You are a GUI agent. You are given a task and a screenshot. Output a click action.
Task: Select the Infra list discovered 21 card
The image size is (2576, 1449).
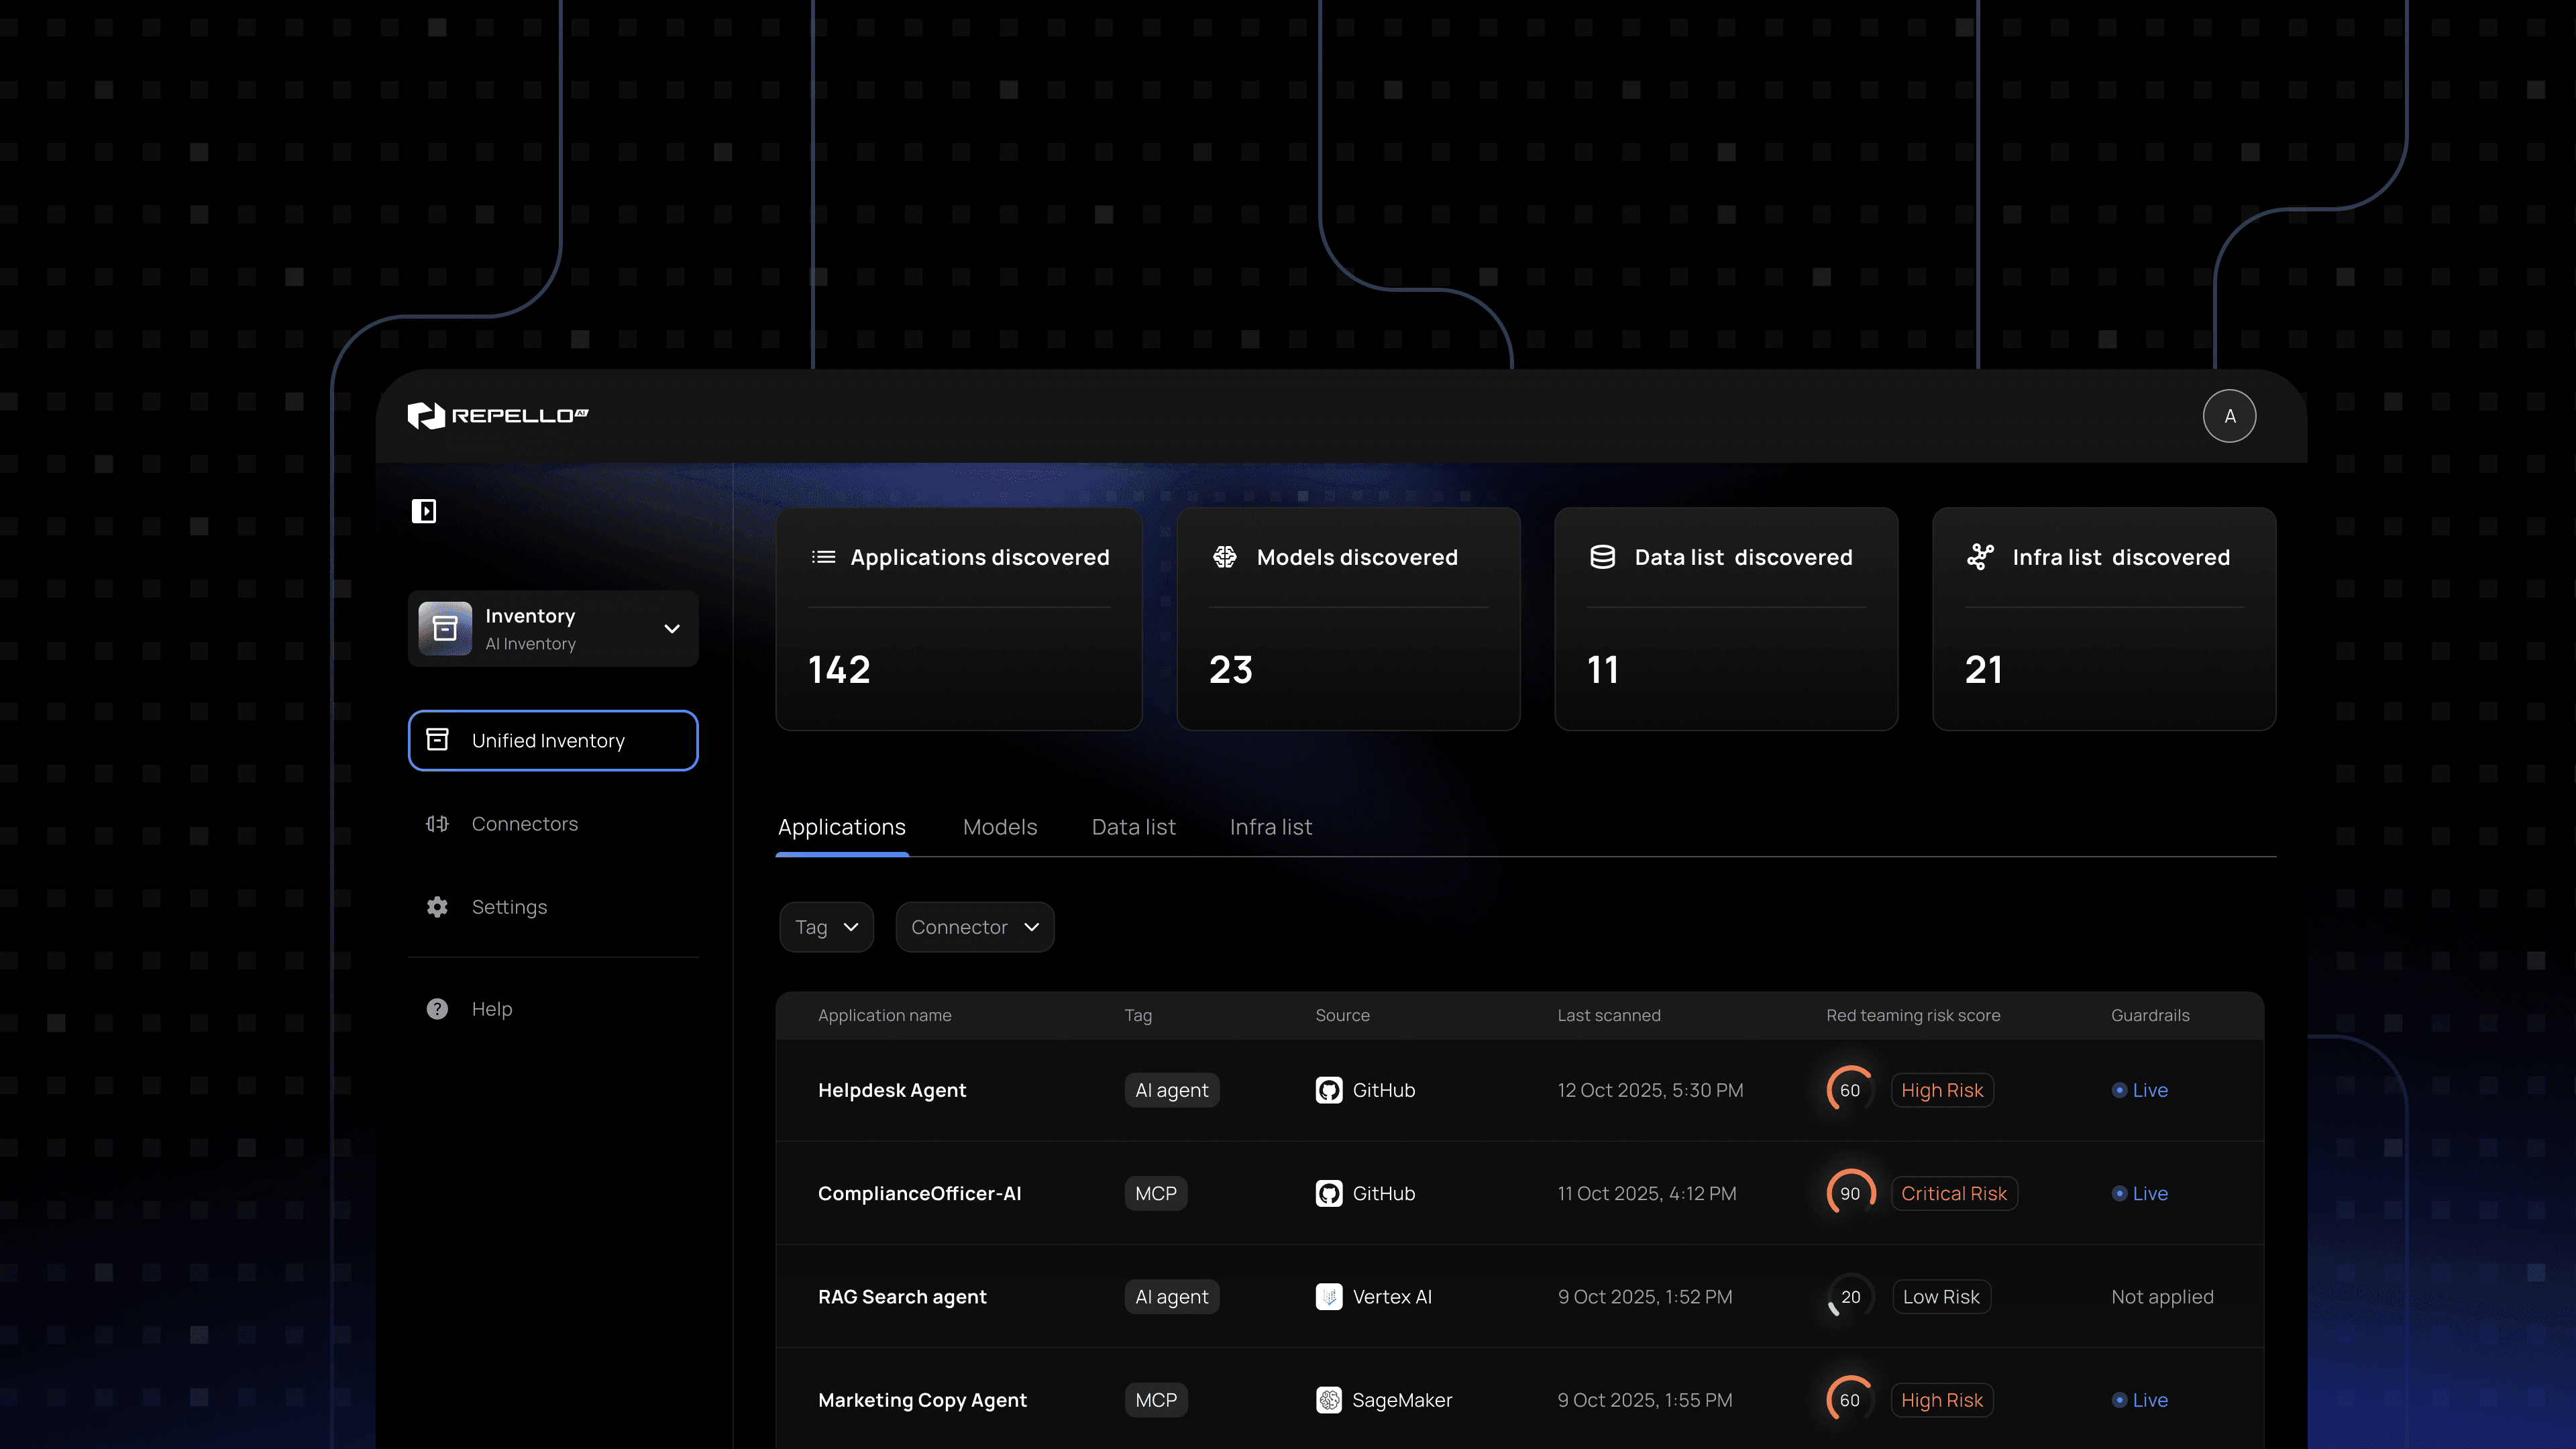(x=2104, y=619)
